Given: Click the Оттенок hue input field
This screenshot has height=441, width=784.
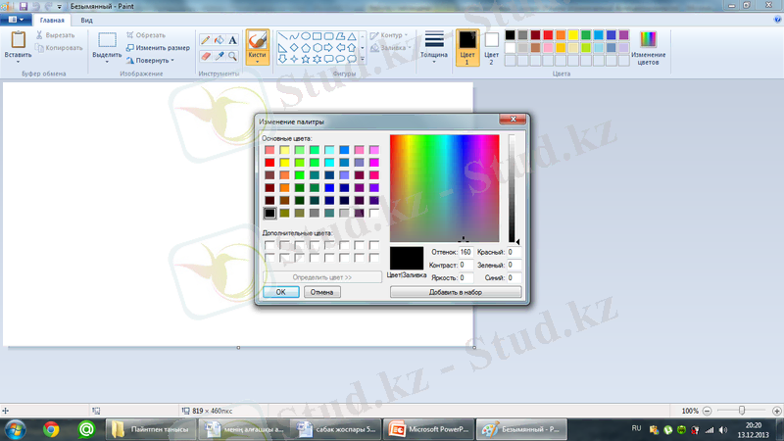Looking at the screenshot, I should 465,253.
